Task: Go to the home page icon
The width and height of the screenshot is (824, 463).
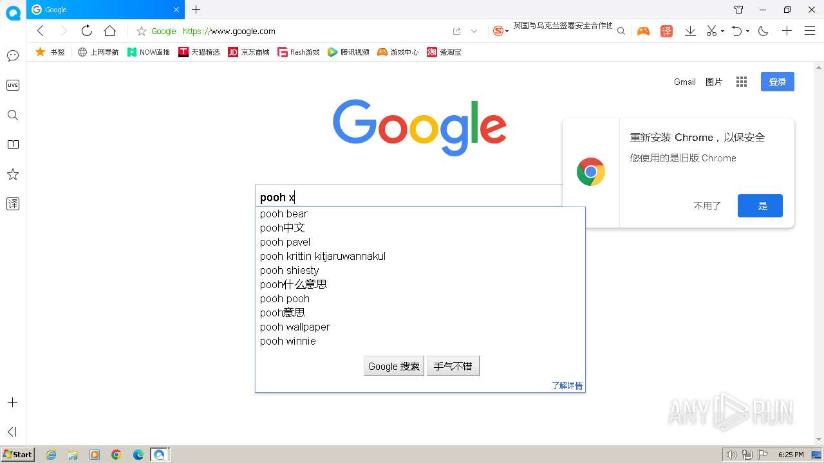Action: 110,31
